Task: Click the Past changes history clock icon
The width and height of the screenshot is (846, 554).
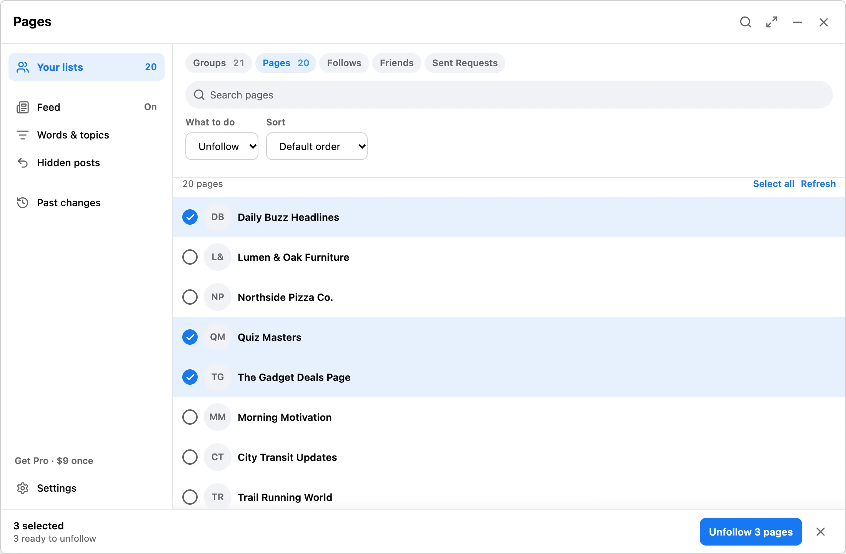Action: coord(23,203)
